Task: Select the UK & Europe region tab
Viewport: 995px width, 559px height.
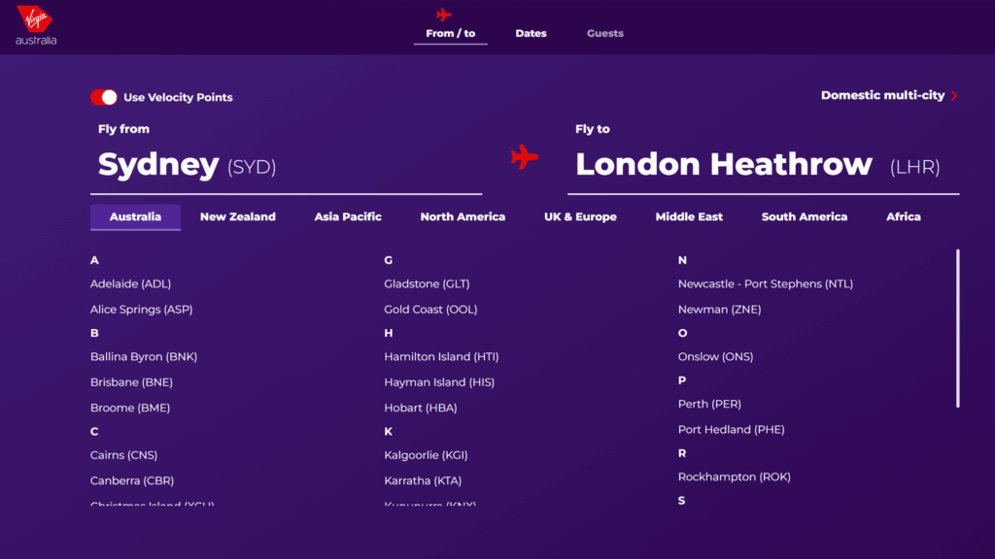Action: click(580, 216)
